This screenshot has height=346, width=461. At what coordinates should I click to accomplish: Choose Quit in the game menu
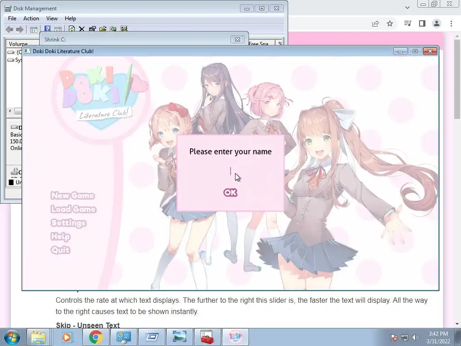pos(60,250)
